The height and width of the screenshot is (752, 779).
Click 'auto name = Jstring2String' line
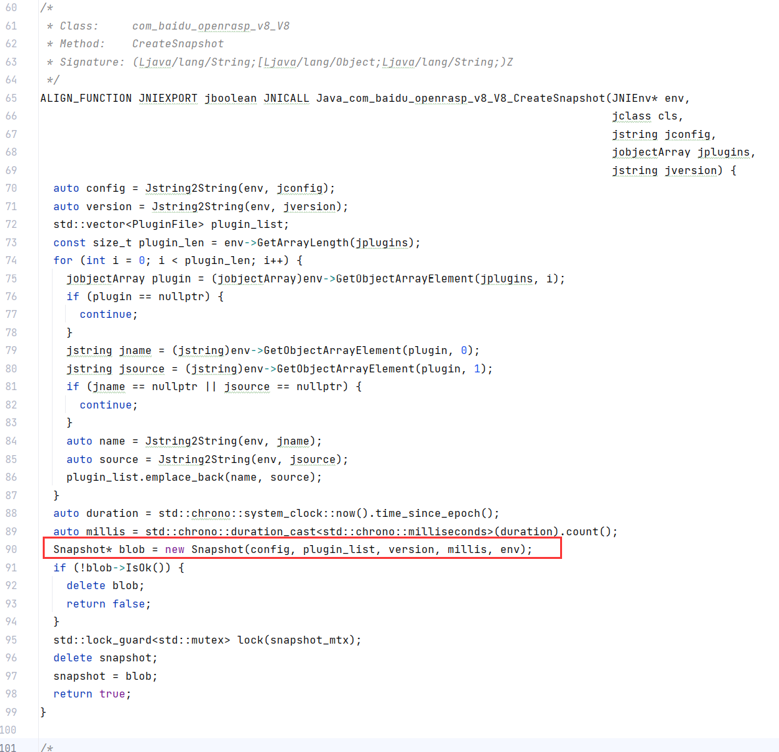pyautogui.click(x=194, y=441)
